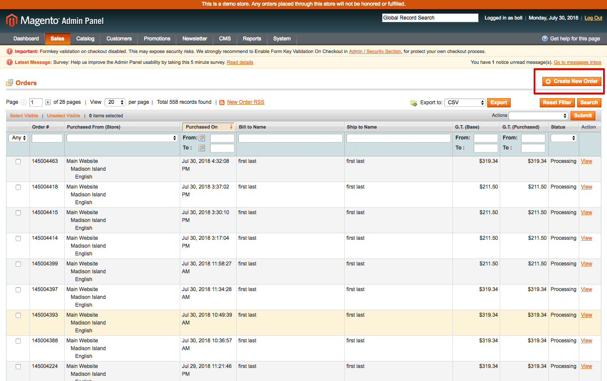Viewport: 607px width, 381px height.
Task: Click the Log Out link
Action: pos(593,18)
